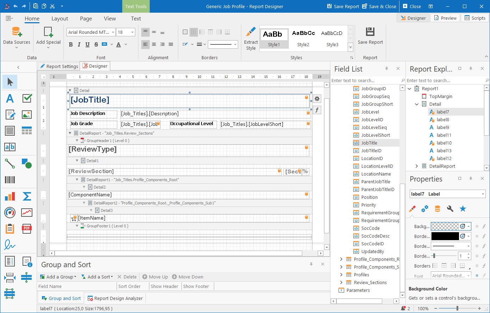Toggle Underline font formatting
The width and height of the screenshot is (490, 313).
[x=87, y=44]
